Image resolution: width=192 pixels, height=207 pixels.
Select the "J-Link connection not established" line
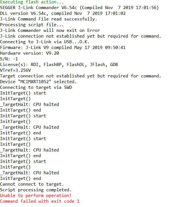click(x=81, y=36)
